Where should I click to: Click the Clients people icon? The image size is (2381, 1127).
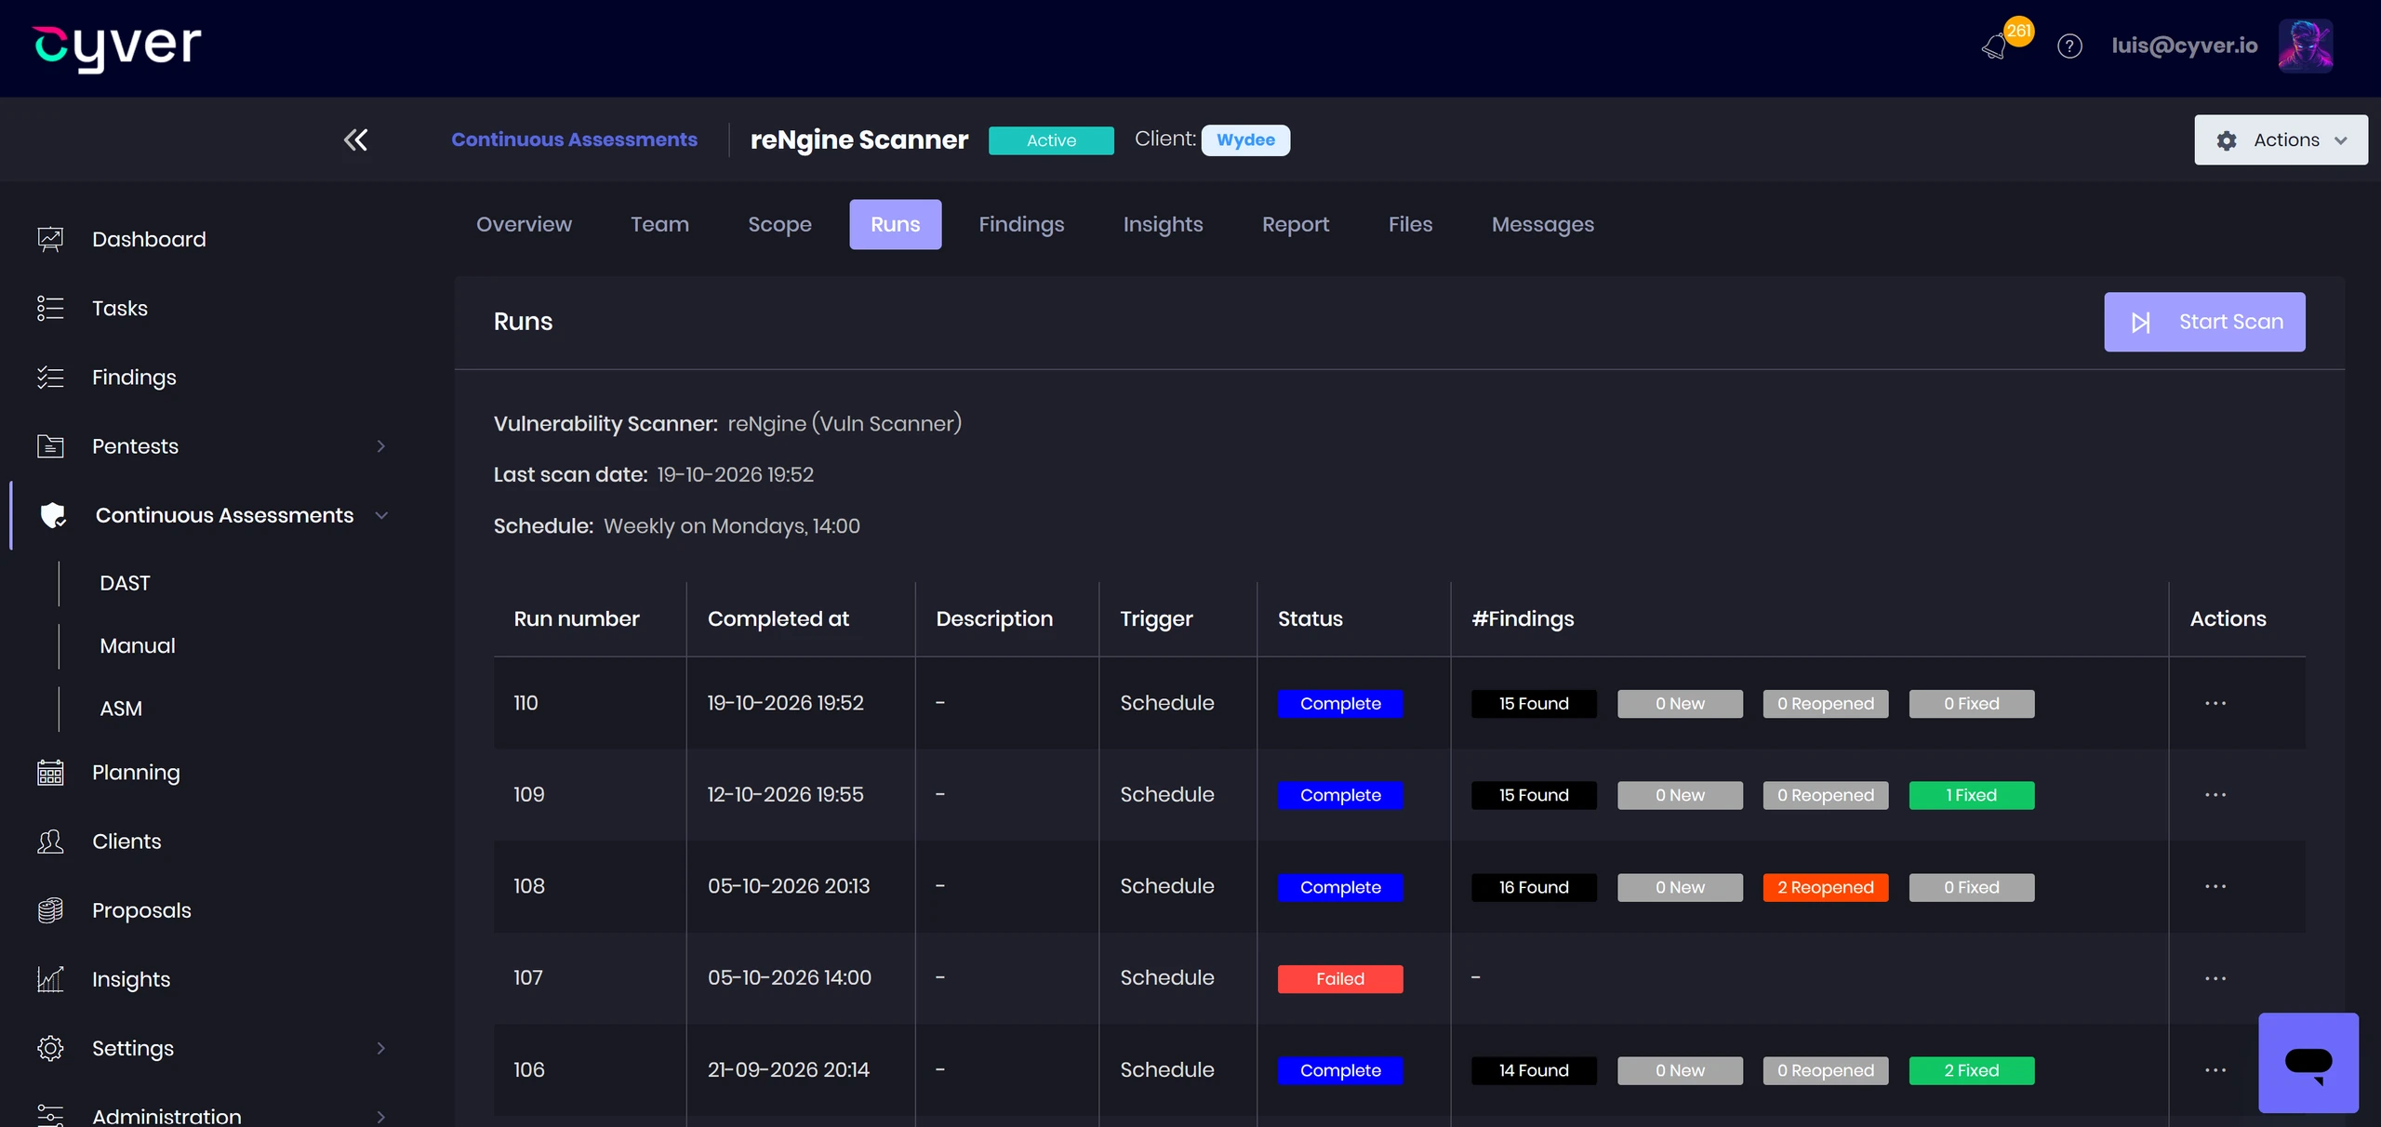(x=50, y=842)
